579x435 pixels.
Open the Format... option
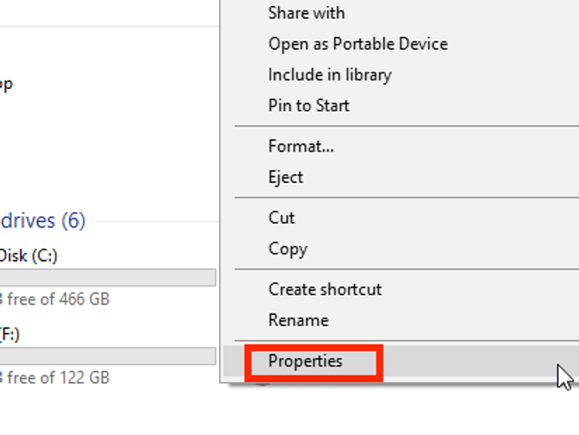coord(301,147)
